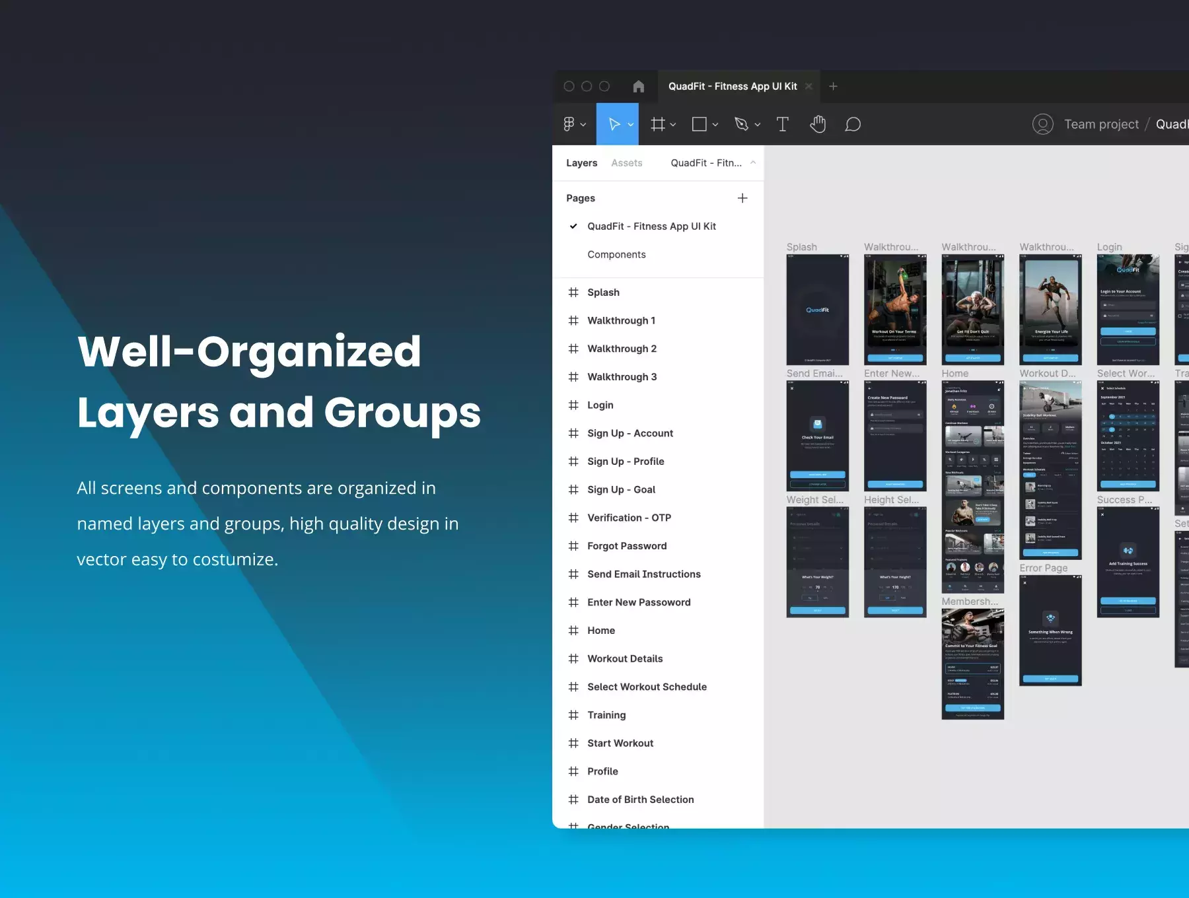Select the Text tool

782,124
